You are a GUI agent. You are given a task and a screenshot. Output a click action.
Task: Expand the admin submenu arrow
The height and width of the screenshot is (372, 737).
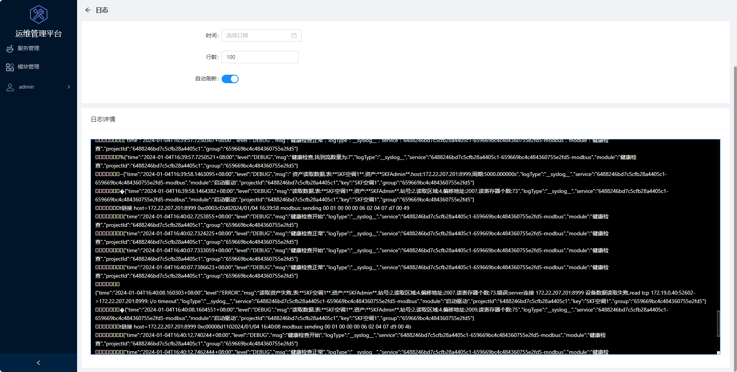pyautogui.click(x=69, y=87)
